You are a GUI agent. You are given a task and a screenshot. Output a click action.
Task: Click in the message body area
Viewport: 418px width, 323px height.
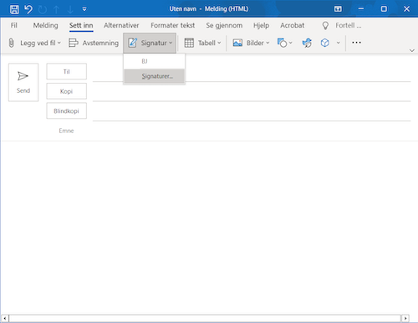pyautogui.click(x=209, y=228)
